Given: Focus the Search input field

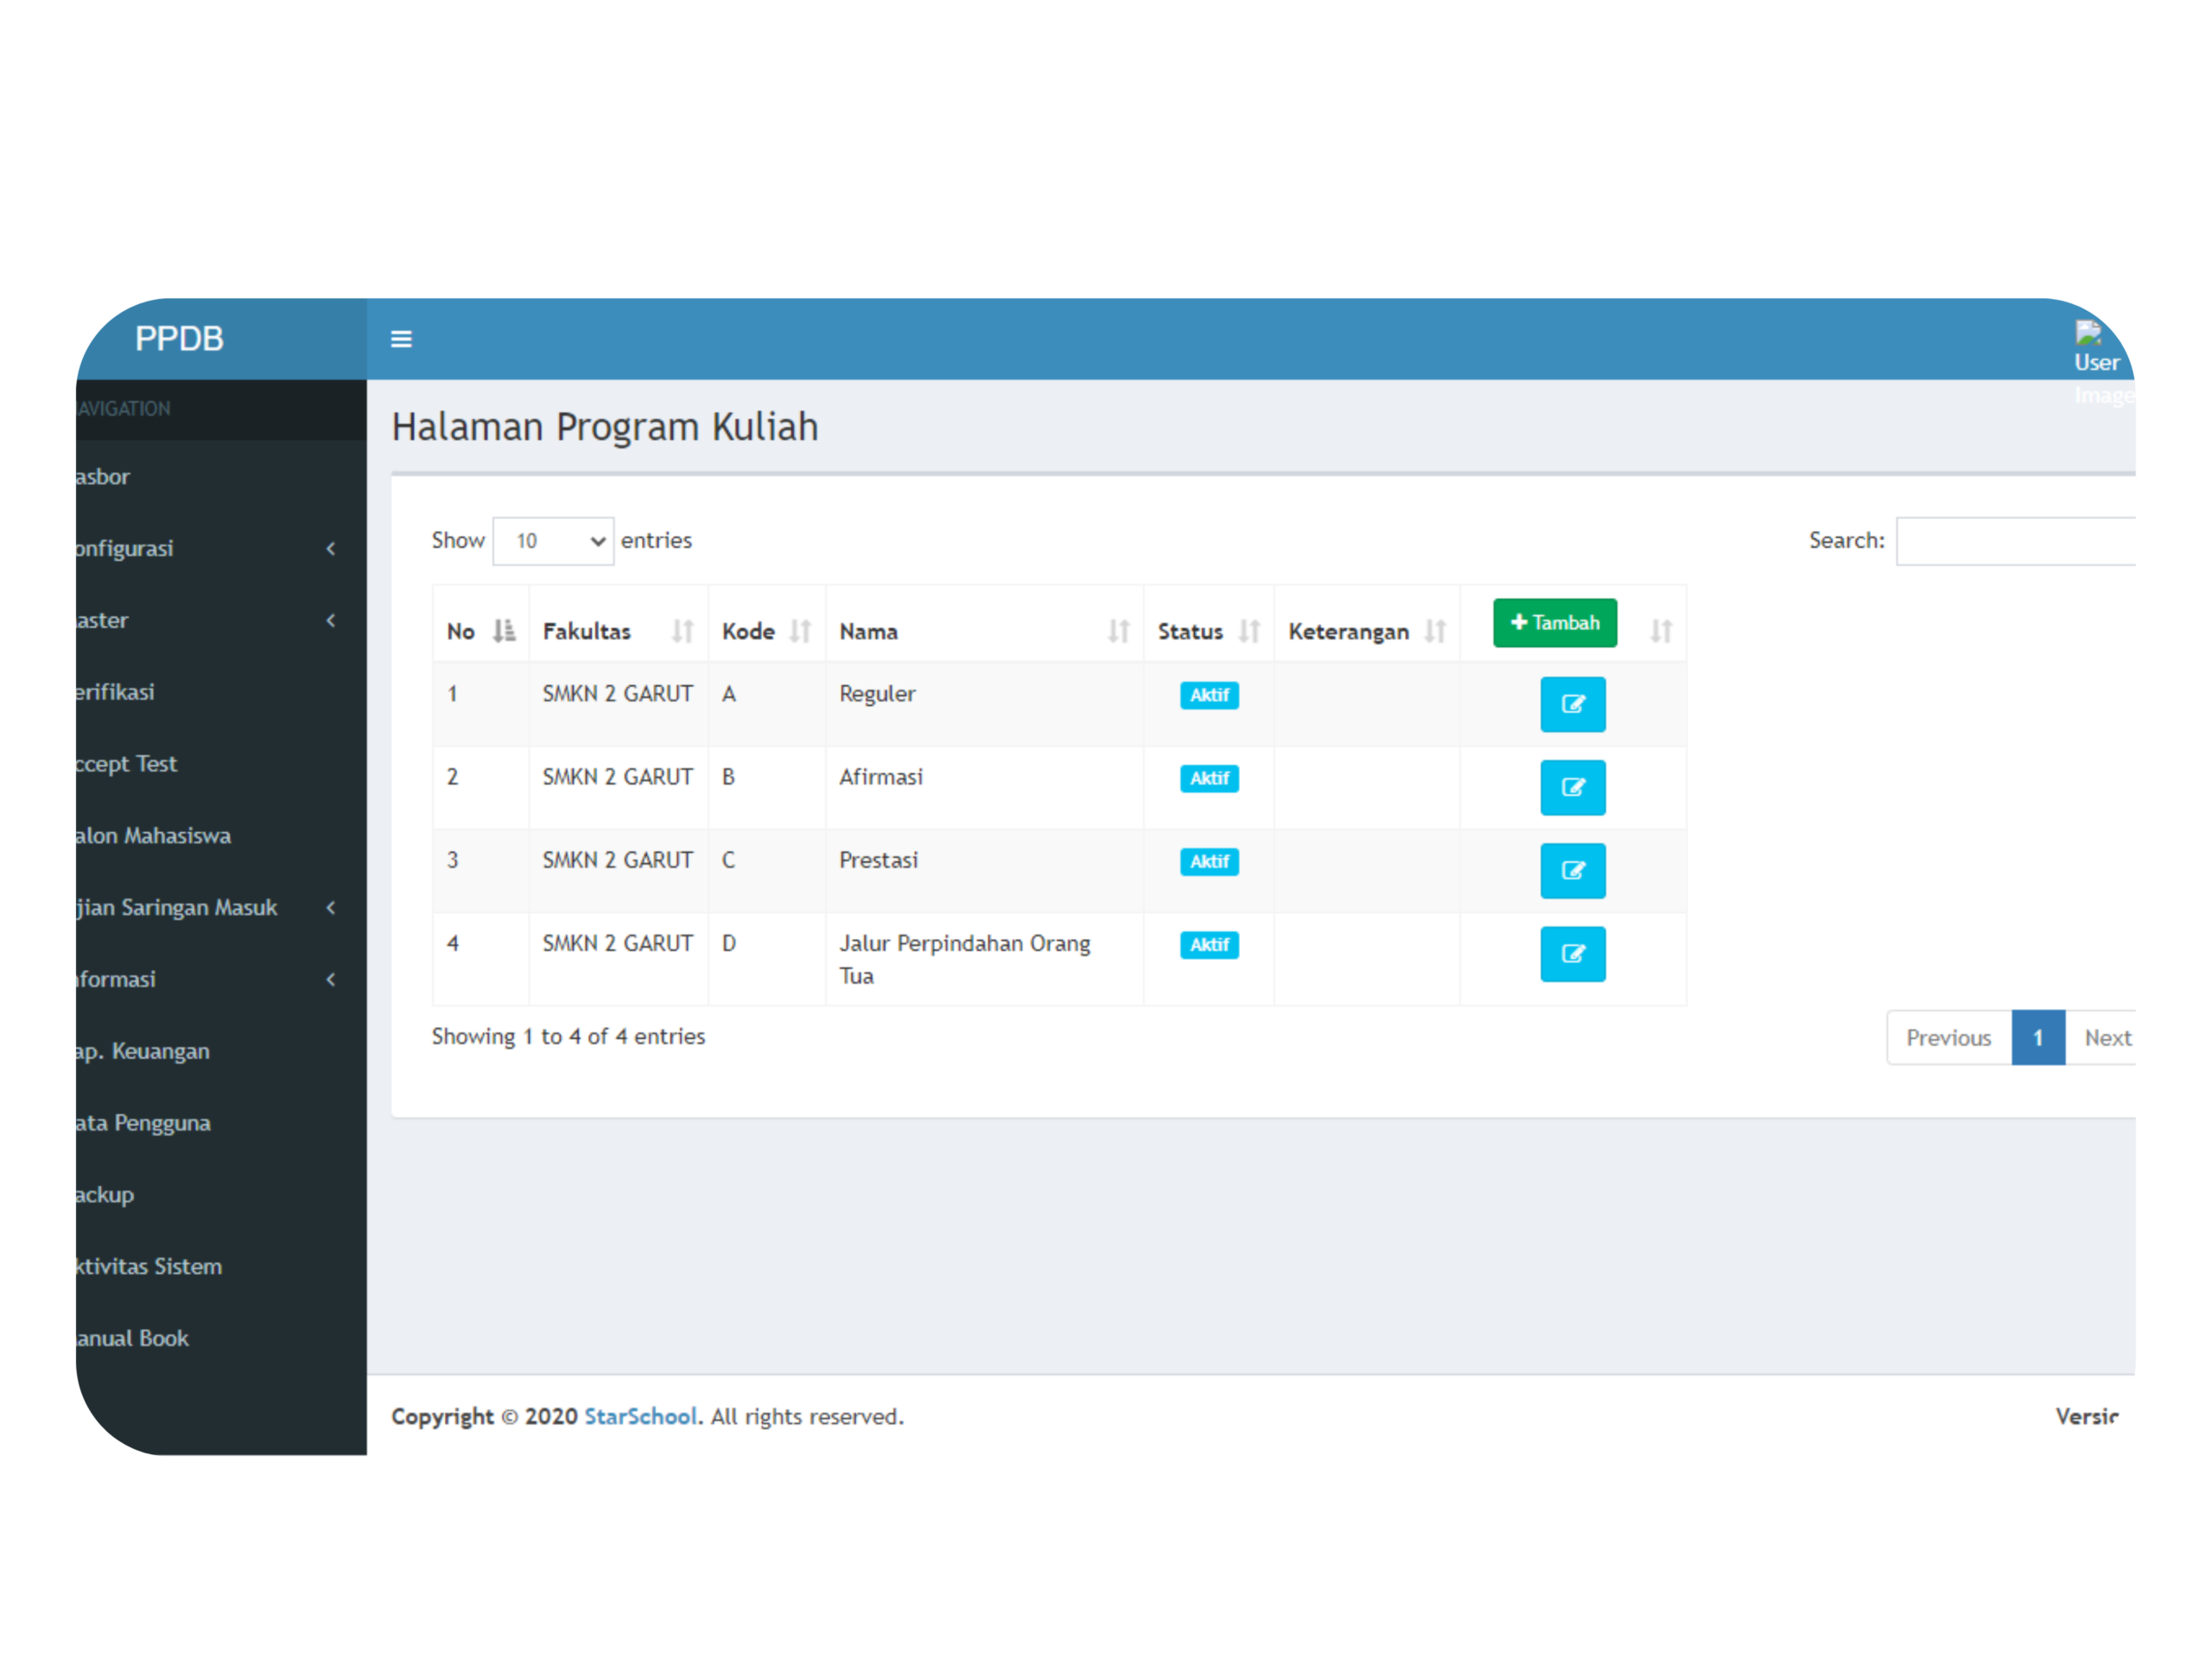Looking at the screenshot, I should click(2015, 541).
